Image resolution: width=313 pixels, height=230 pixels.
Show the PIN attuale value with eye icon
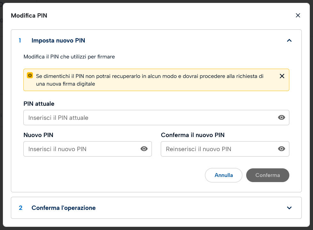click(x=281, y=118)
